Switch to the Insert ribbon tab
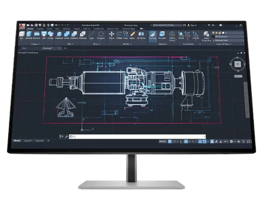The image size is (263, 223). point(49,29)
